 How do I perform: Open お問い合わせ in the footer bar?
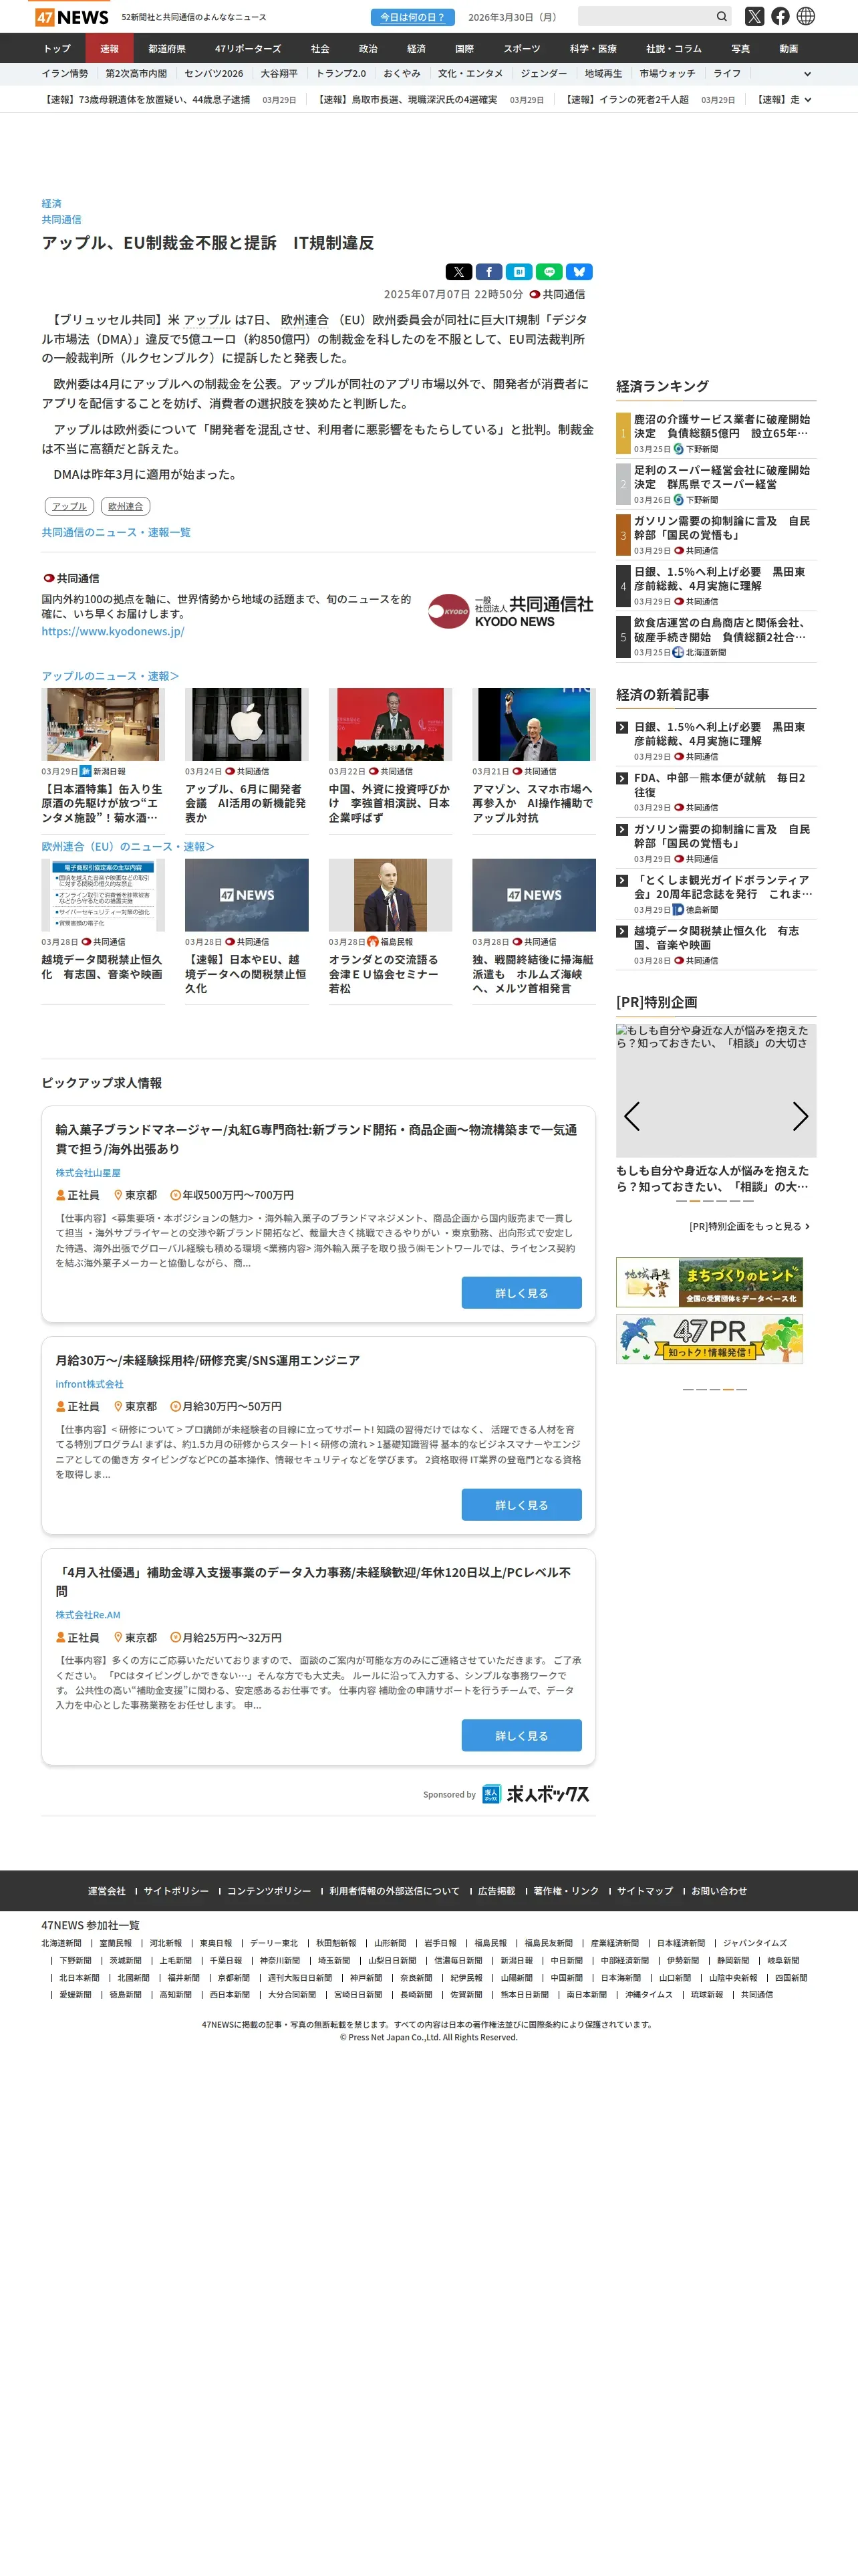pyautogui.click(x=719, y=1891)
